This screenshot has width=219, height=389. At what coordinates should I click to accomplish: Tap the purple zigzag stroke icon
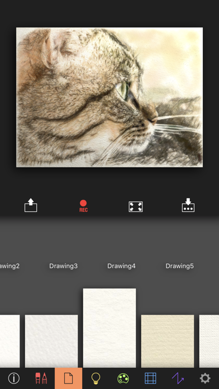178,378
